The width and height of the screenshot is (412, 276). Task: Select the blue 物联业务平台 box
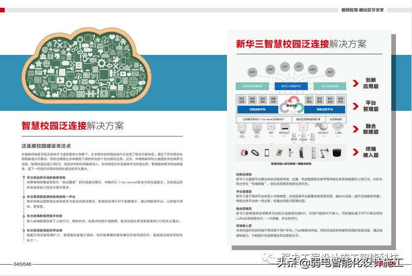tap(324, 109)
